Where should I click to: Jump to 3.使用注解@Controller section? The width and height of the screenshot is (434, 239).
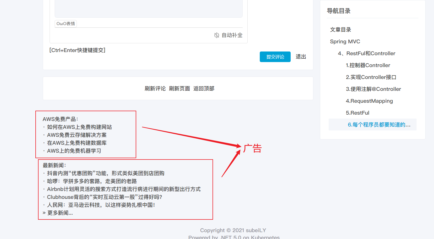[x=374, y=89]
